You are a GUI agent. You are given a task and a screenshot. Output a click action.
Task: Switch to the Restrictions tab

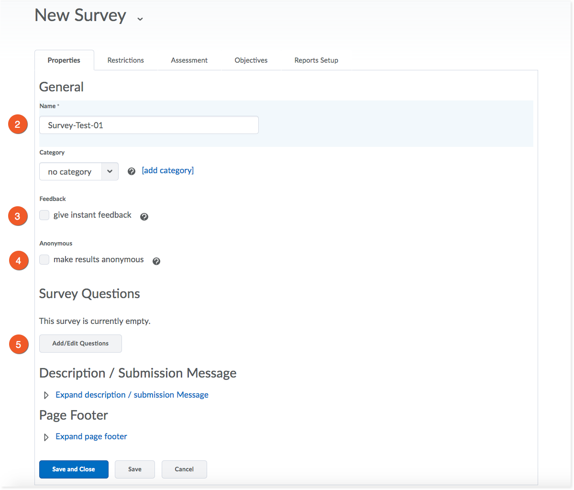pos(125,60)
